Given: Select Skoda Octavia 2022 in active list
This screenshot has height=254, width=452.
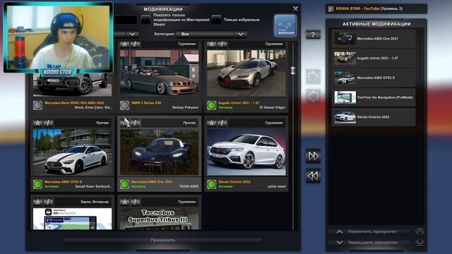Looking at the screenshot, I should [374, 117].
